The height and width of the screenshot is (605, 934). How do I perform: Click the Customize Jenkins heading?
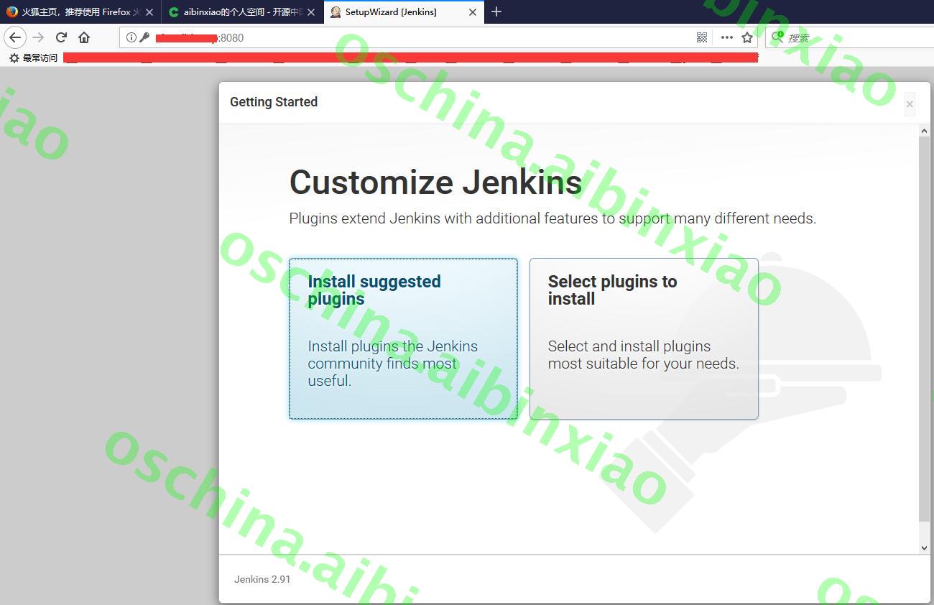[x=435, y=182]
